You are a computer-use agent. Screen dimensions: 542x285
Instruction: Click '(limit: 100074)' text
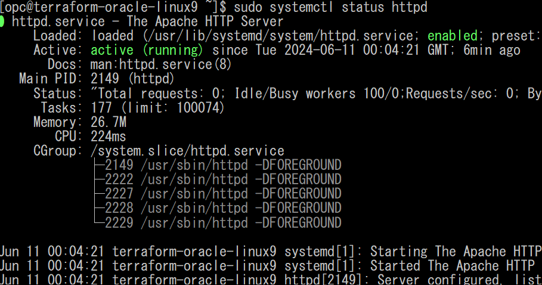(172, 108)
